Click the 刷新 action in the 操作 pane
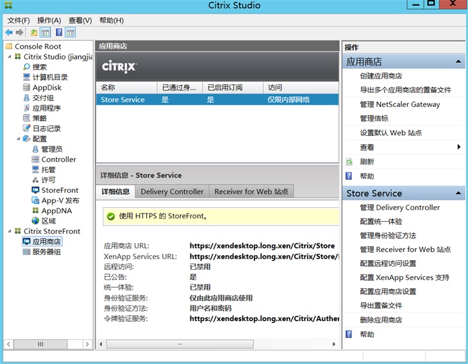 (367, 161)
